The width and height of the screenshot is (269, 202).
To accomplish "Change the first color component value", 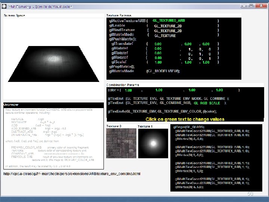I will coord(128,91).
